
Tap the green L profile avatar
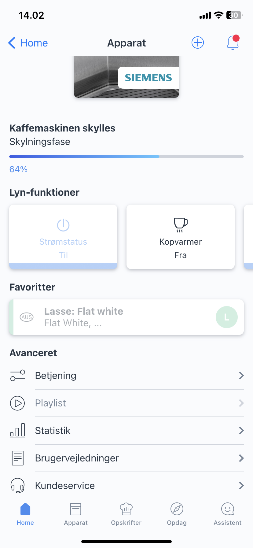tap(226, 317)
